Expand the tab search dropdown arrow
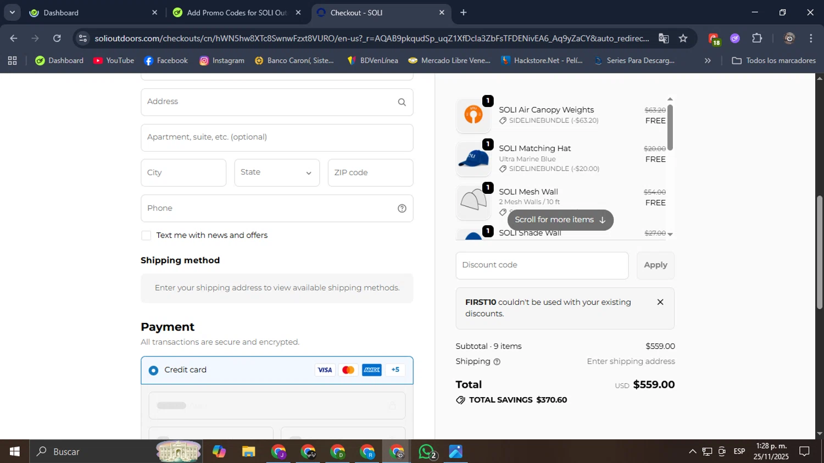824x463 pixels. [x=12, y=13]
